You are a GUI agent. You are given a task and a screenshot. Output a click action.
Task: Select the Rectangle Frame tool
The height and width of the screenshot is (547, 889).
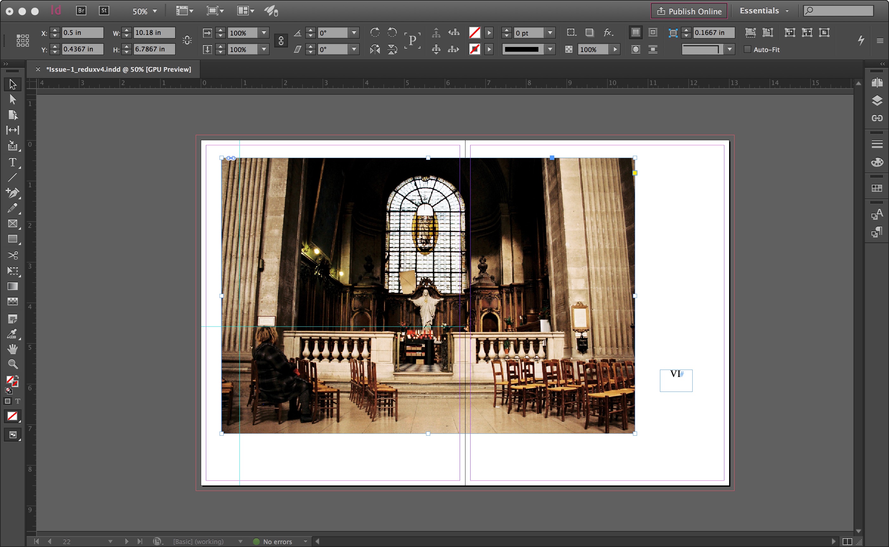tap(13, 224)
